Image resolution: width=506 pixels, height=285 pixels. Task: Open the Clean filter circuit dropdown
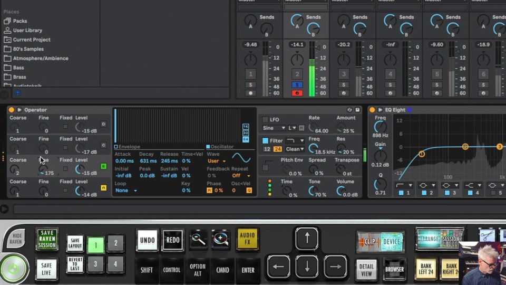point(295,149)
